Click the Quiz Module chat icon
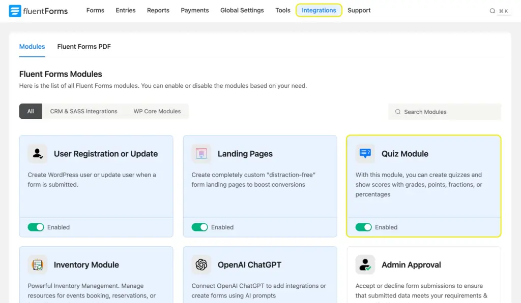Screen dimensions: 521x303 click(x=365, y=153)
